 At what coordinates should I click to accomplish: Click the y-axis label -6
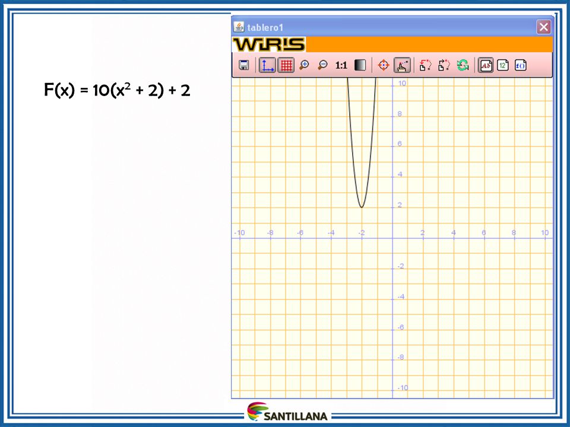401,327
